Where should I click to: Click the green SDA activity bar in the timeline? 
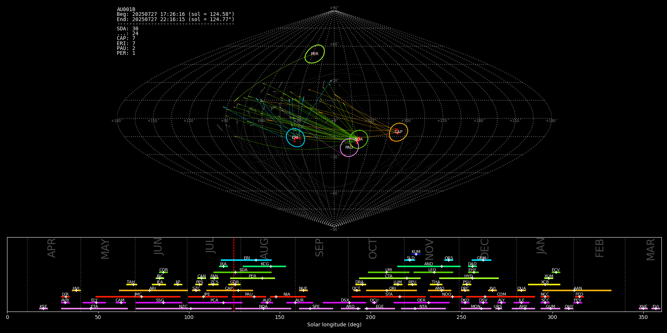[x=242, y=272]
